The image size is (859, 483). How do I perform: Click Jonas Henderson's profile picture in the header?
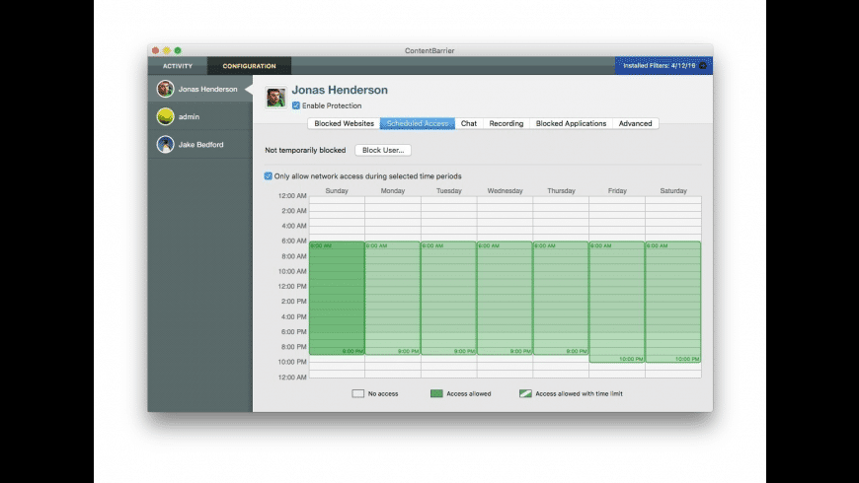[275, 98]
